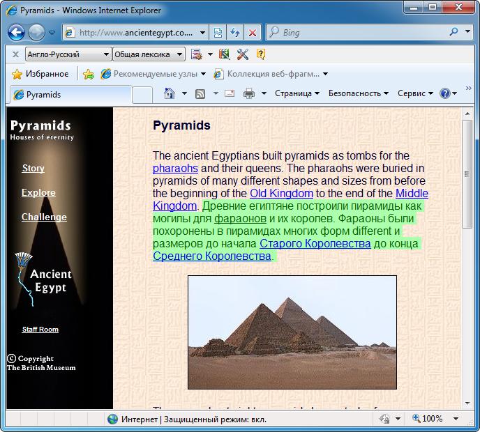The width and height of the screenshot is (480, 432).
Task: Select the Pyramids browser tab
Action: coord(71,95)
